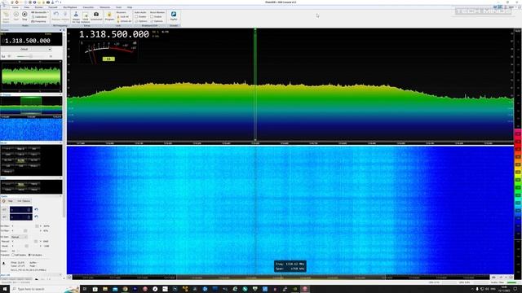Open frequency History
Screen dimensions: 522x293
pos(65,16)
